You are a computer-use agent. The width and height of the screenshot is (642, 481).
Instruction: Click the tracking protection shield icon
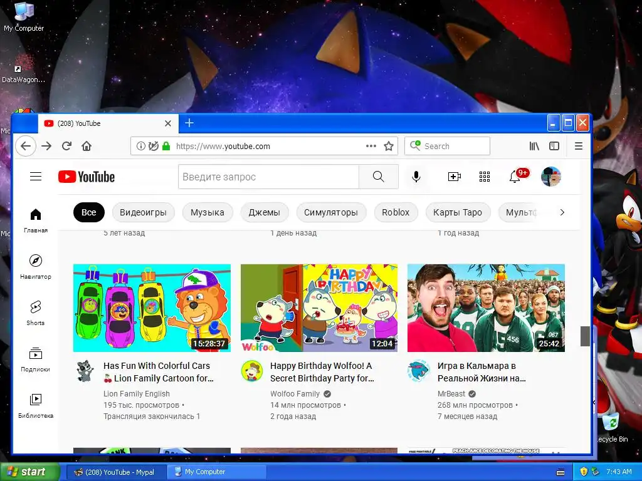coord(154,146)
